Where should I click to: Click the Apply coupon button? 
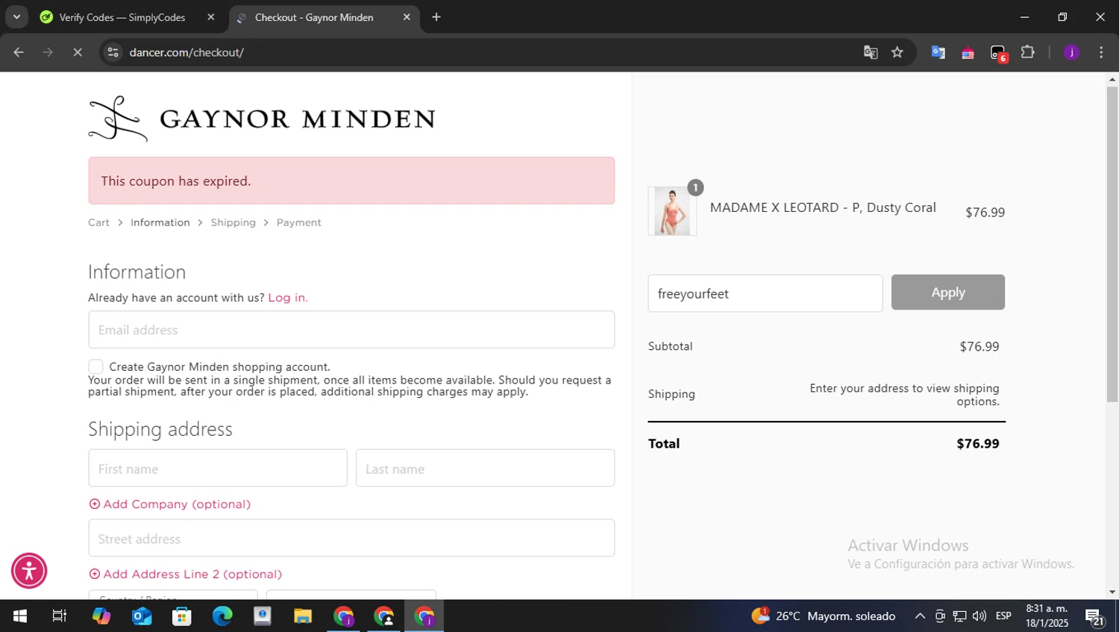pyautogui.click(x=948, y=292)
